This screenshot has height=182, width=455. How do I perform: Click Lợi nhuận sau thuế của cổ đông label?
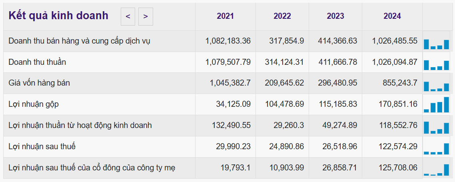coord(92,168)
